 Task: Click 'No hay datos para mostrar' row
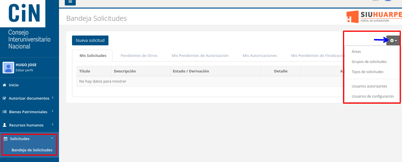coord(211,81)
